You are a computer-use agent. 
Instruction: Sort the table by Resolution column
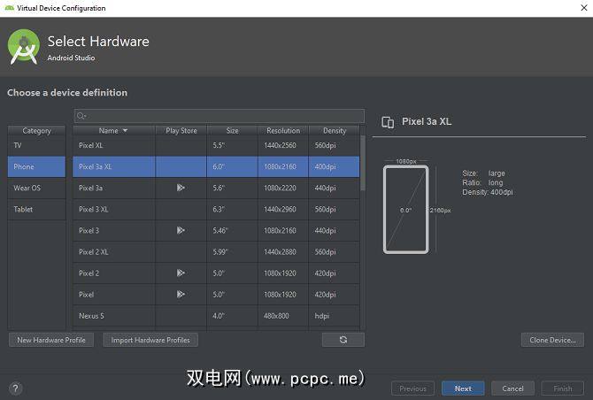pyautogui.click(x=283, y=131)
